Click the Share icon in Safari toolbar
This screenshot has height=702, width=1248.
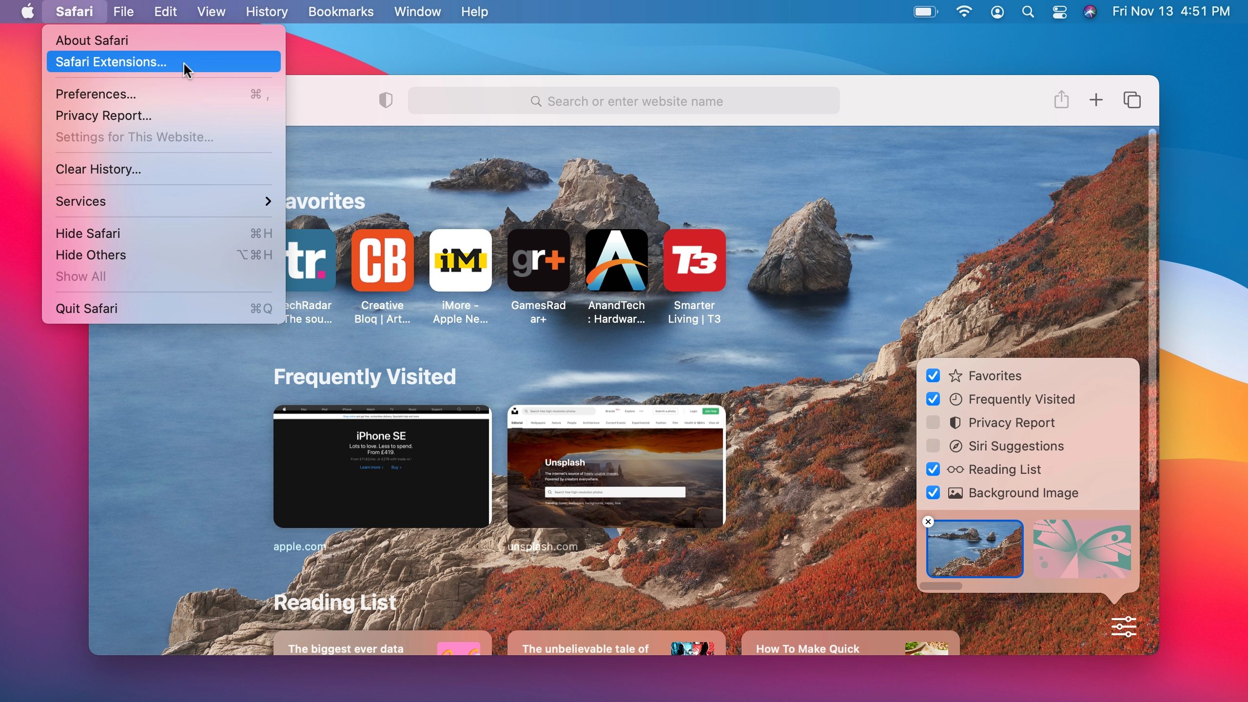1062,99
